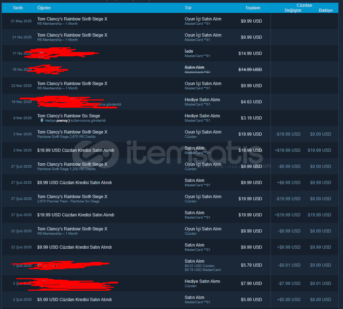This screenshot has width=343, height=309.
Task: Click '+$19.99 USD' change in 2 Mar row
Action: (x=287, y=150)
